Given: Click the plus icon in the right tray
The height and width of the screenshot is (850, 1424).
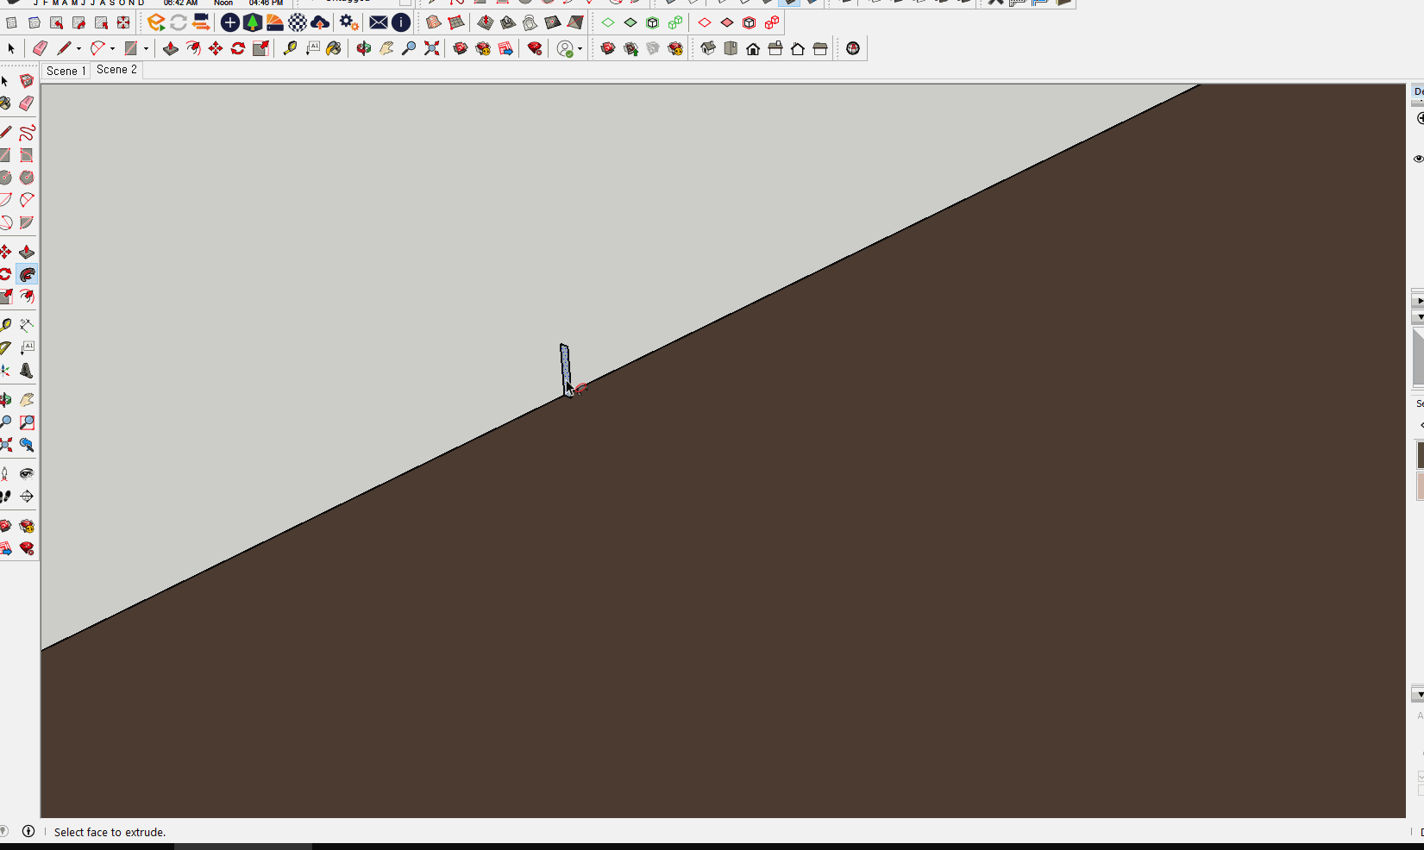Looking at the screenshot, I should click(1420, 118).
